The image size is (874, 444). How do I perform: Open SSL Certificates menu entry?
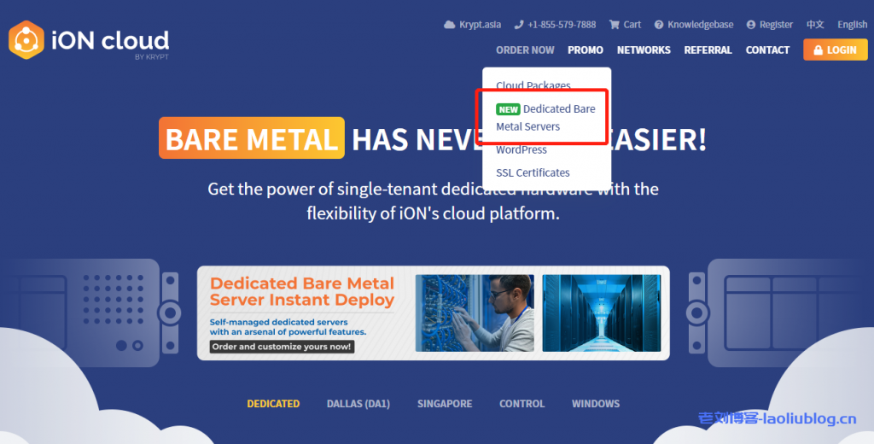(x=533, y=172)
